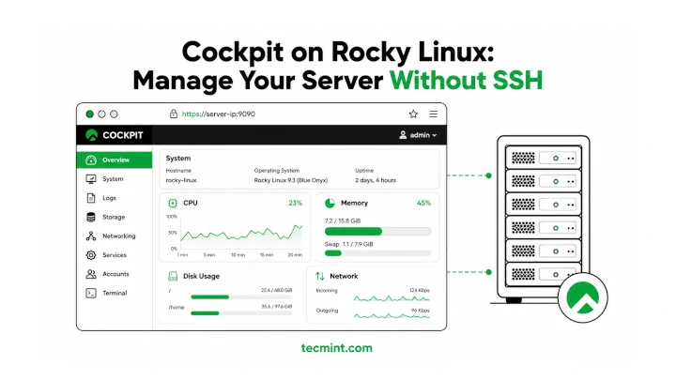Click the CPU 23% value

(x=296, y=203)
